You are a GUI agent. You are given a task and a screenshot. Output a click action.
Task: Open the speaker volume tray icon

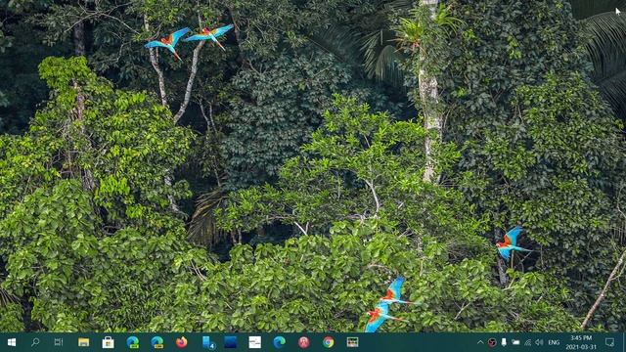pyautogui.click(x=539, y=342)
